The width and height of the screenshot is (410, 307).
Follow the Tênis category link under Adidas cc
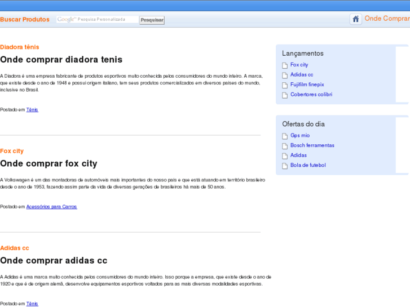32,304
